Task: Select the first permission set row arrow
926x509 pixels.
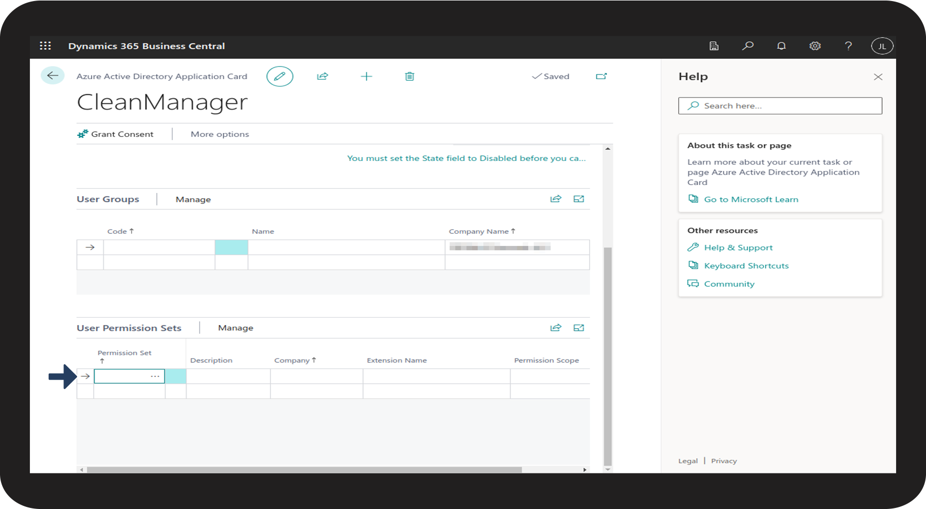Action: (x=85, y=376)
